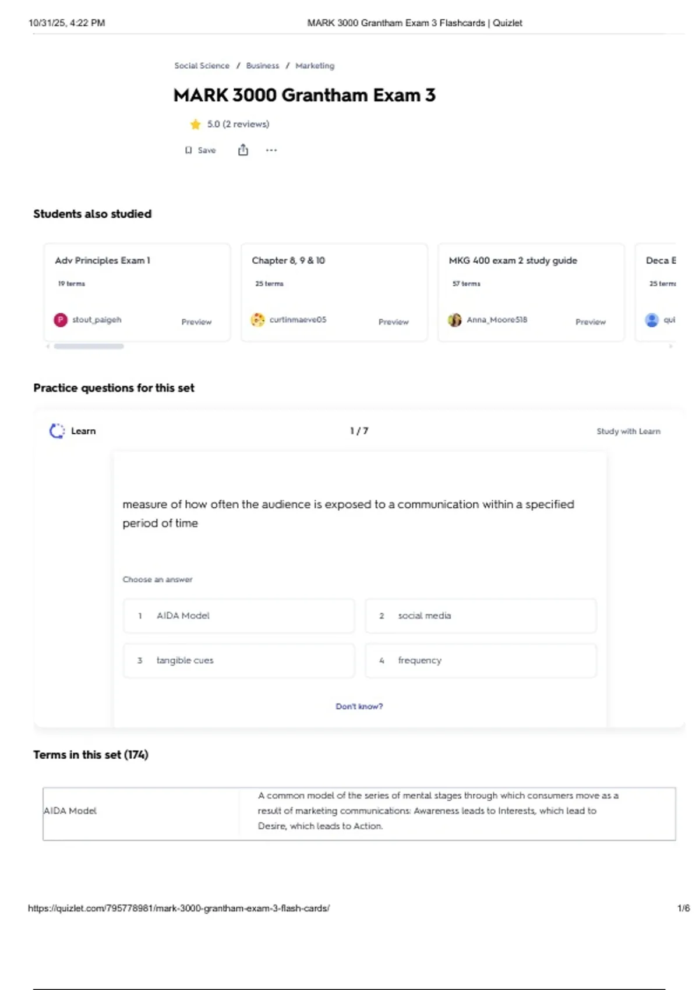699x990 pixels.
Task: Open the Study with Learn link
Action: tap(629, 432)
